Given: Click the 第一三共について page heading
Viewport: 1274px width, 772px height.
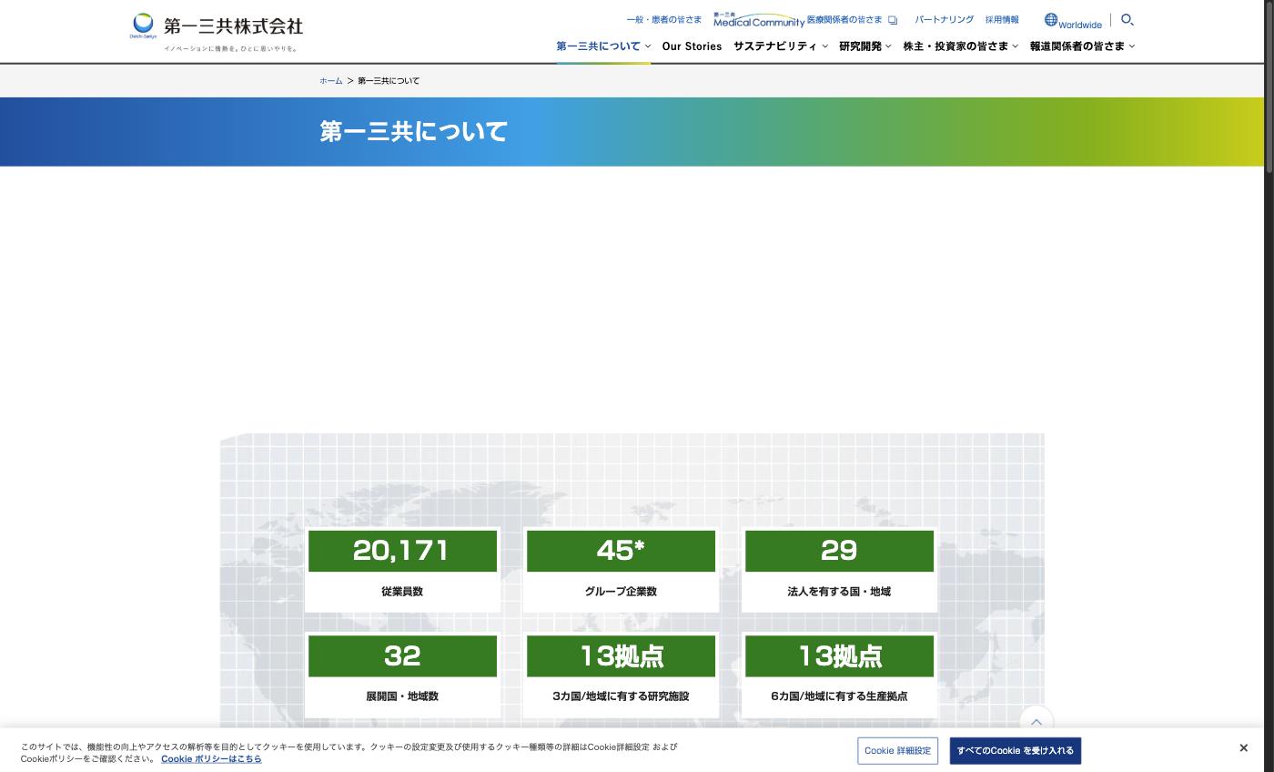Looking at the screenshot, I should tap(413, 131).
